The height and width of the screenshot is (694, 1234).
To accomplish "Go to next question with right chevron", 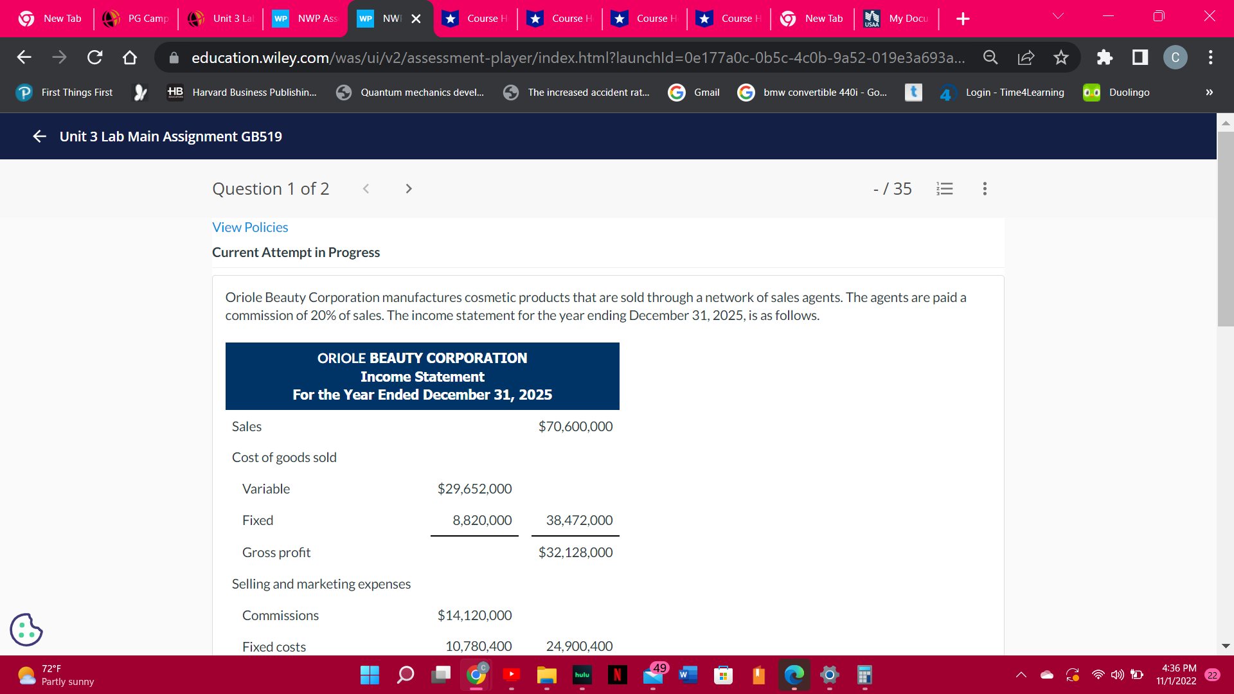I will click(409, 189).
